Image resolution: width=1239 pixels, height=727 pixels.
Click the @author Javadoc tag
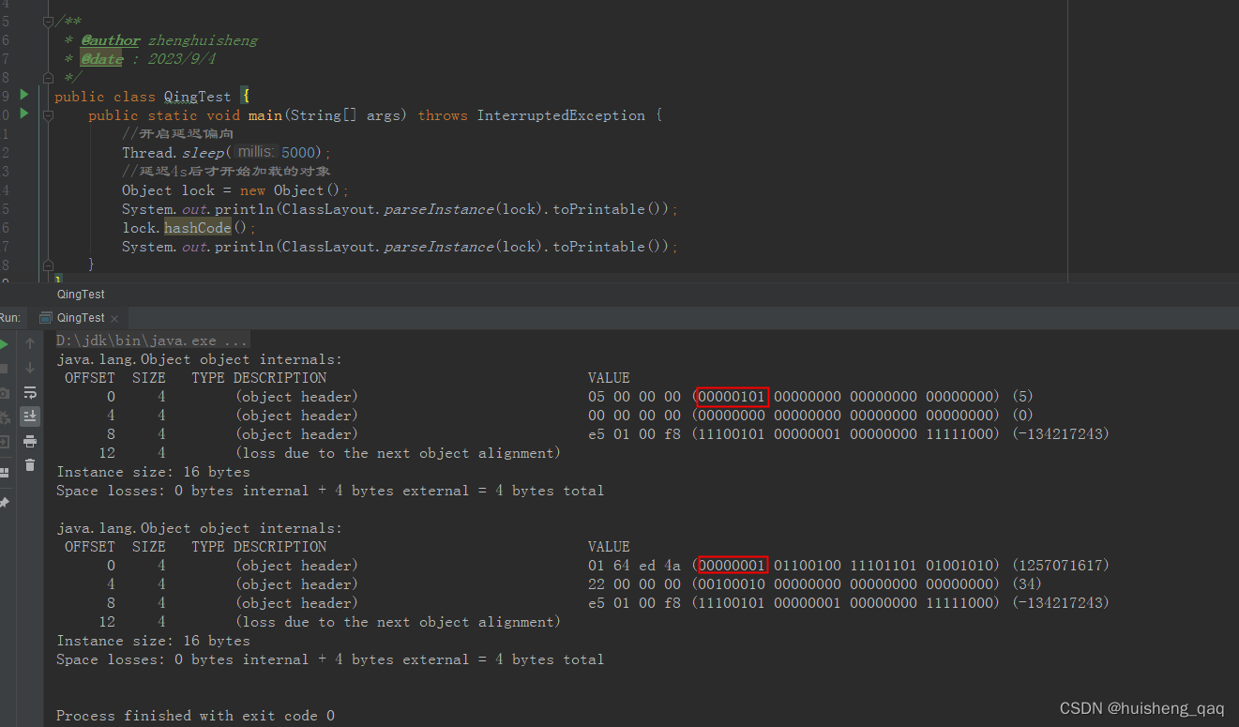[x=111, y=40]
